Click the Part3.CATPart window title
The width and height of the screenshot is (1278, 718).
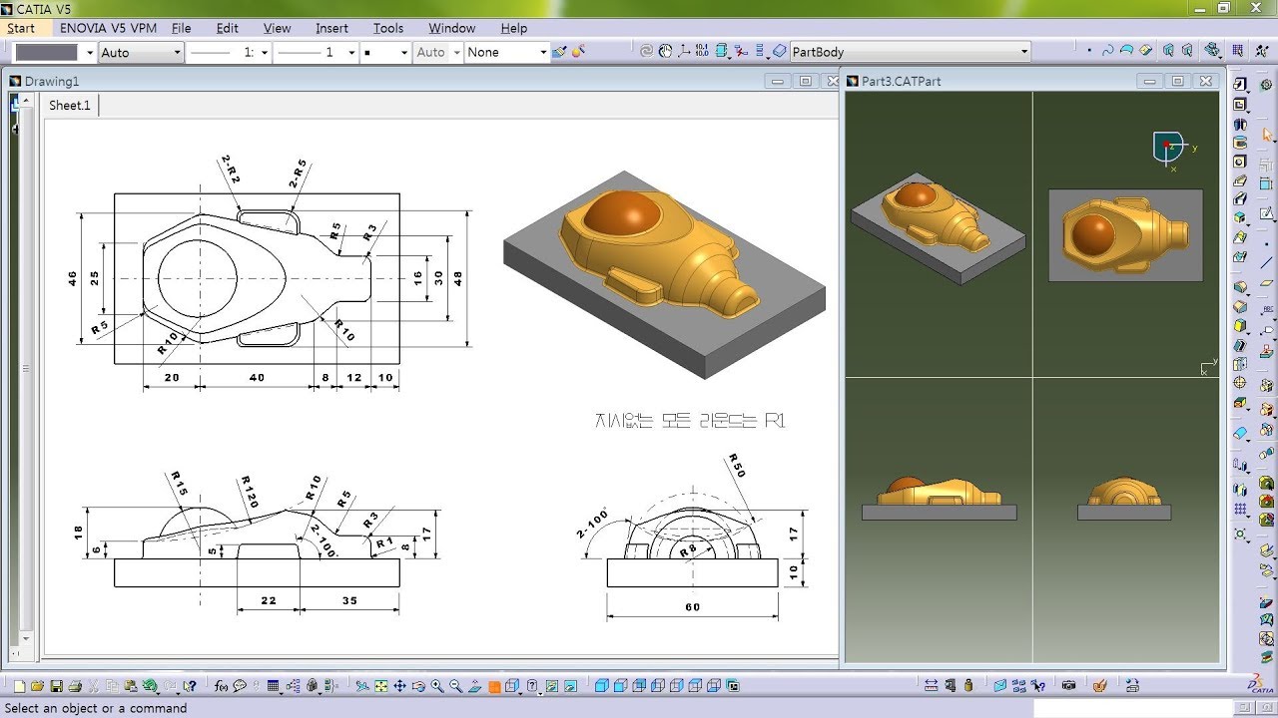pos(902,81)
